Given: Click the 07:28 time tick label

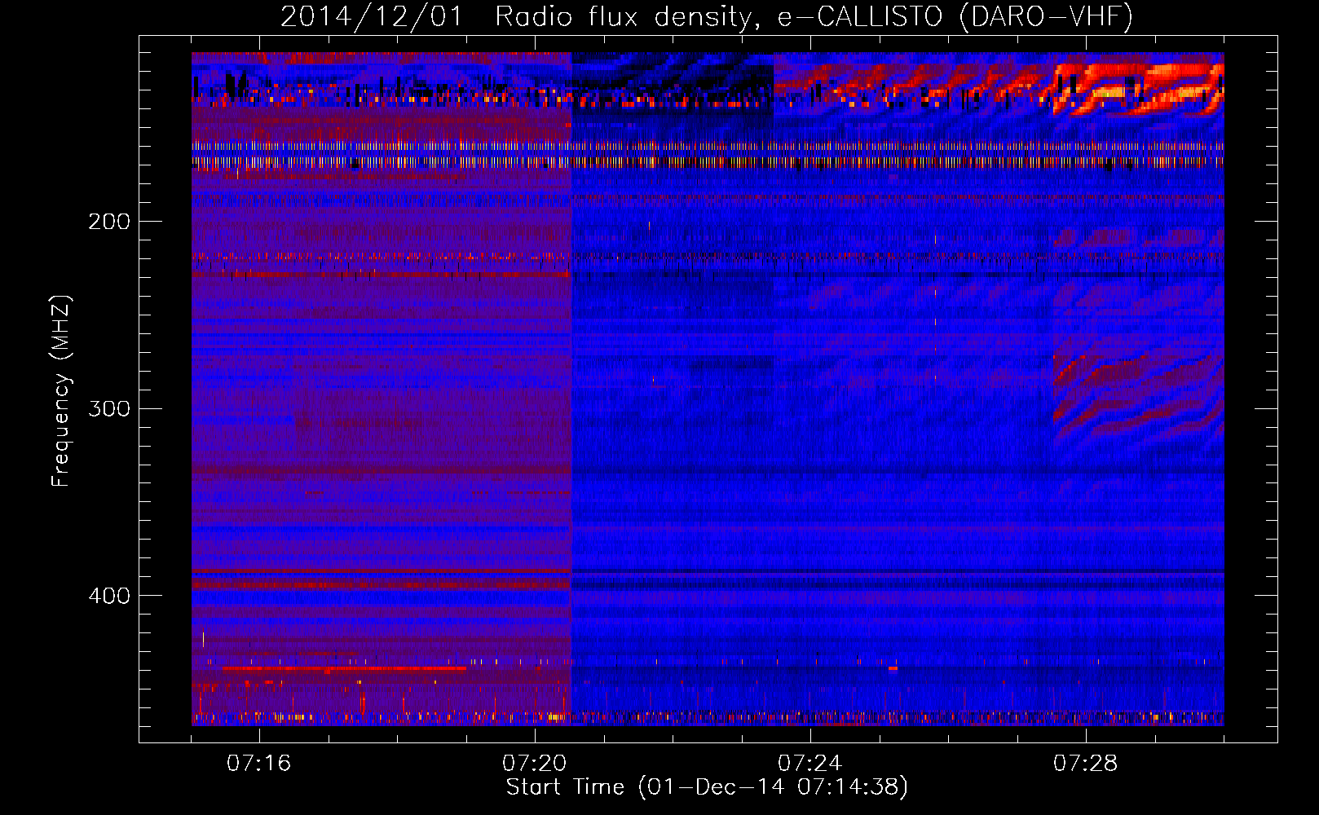Looking at the screenshot, I should [x=1085, y=764].
